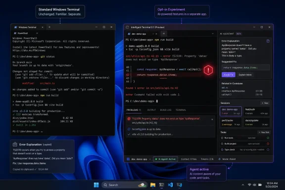Click the Explain More button
The width and height of the screenshot is (285, 190).
click(x=245, y=75)
